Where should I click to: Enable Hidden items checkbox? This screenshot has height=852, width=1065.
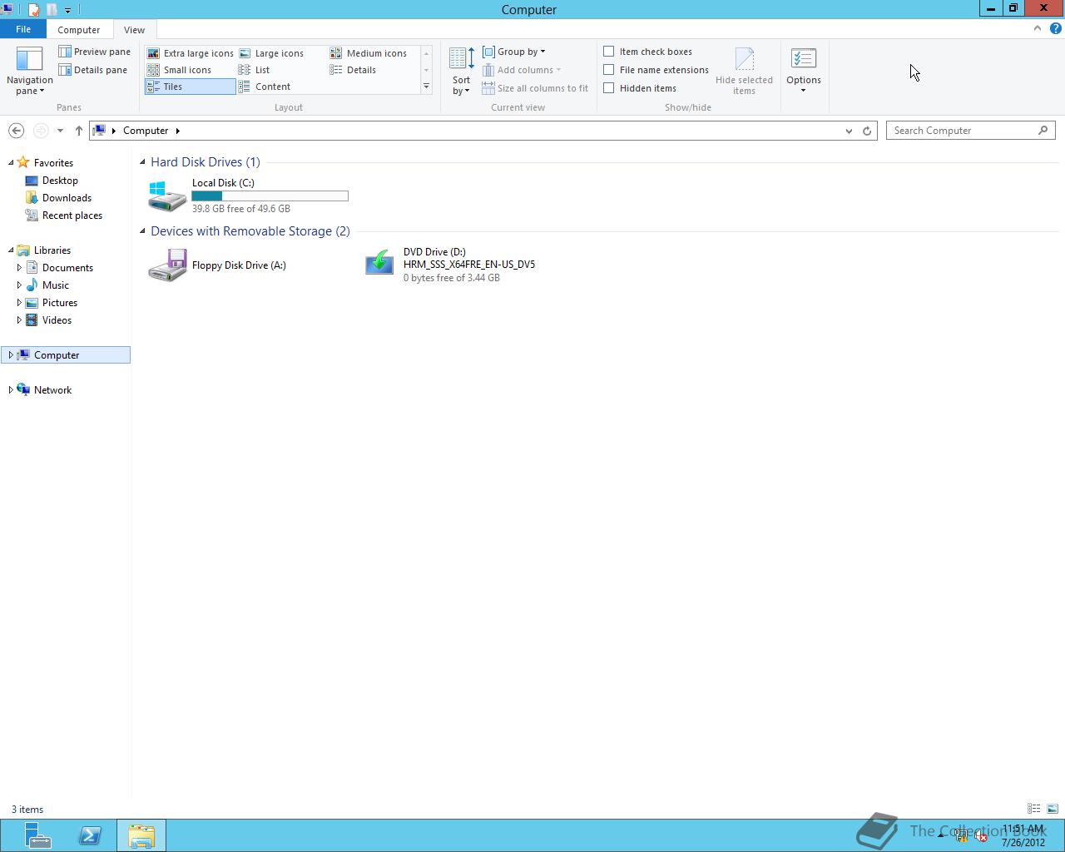click(x=609, y=88)
